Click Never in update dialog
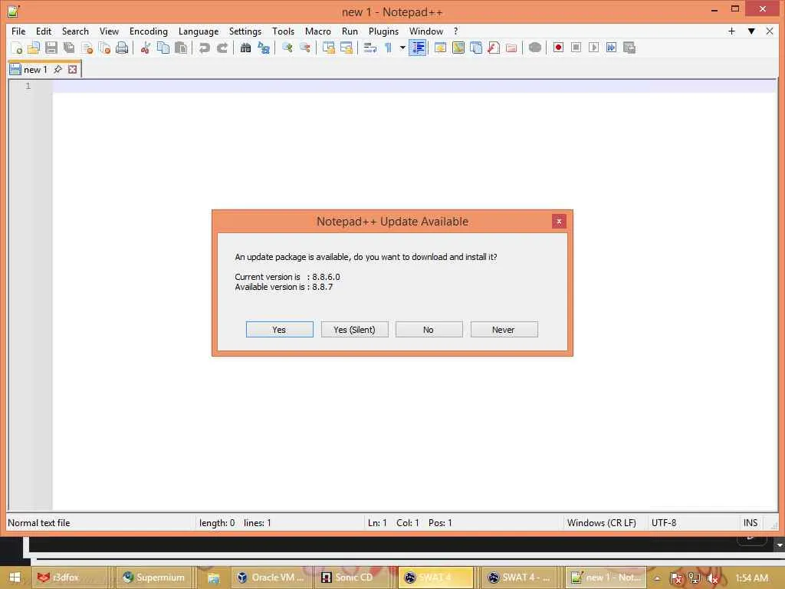Viewport: 785px width, 589px height. (x=504, y=330)
